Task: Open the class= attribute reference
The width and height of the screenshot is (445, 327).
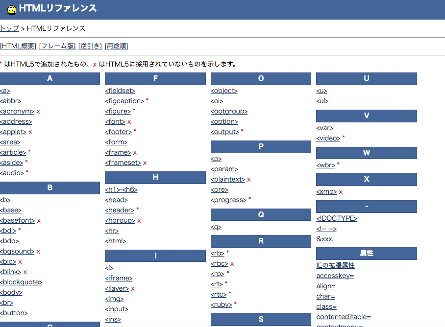Action: (x=326, y=307)
